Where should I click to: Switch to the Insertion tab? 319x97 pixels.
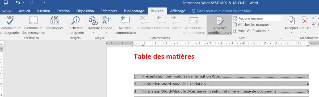[x=43, y=11]
